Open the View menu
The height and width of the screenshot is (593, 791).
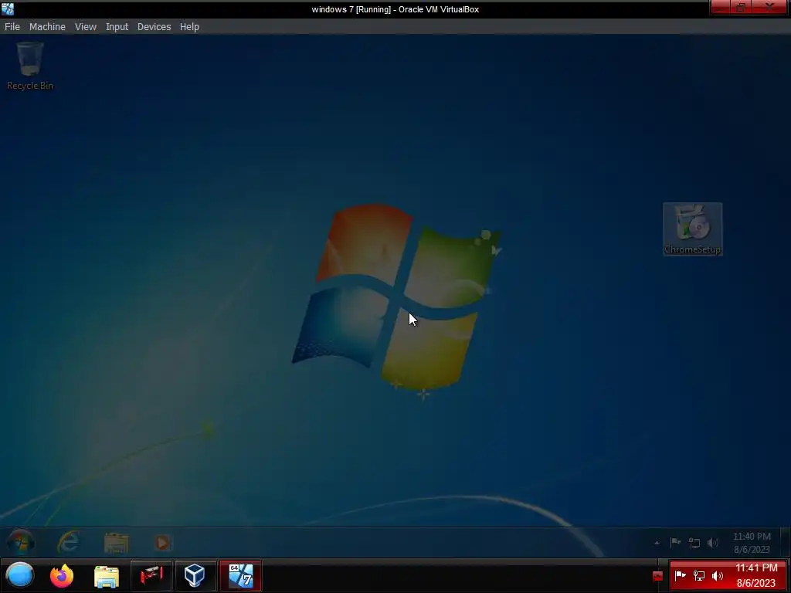86,27
